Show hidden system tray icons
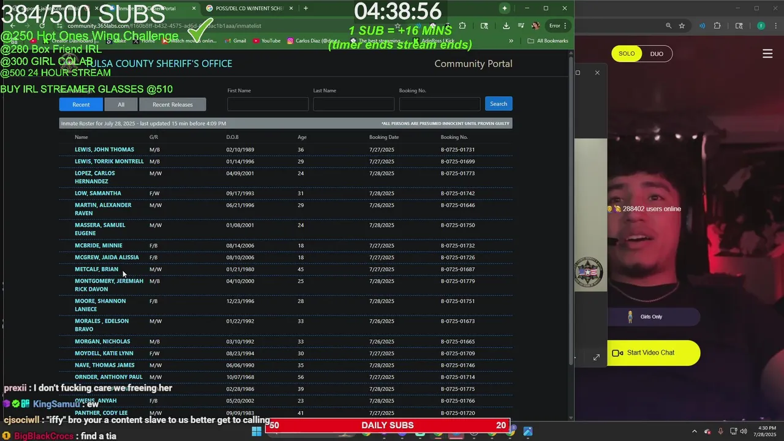 [x=695, y=431]
